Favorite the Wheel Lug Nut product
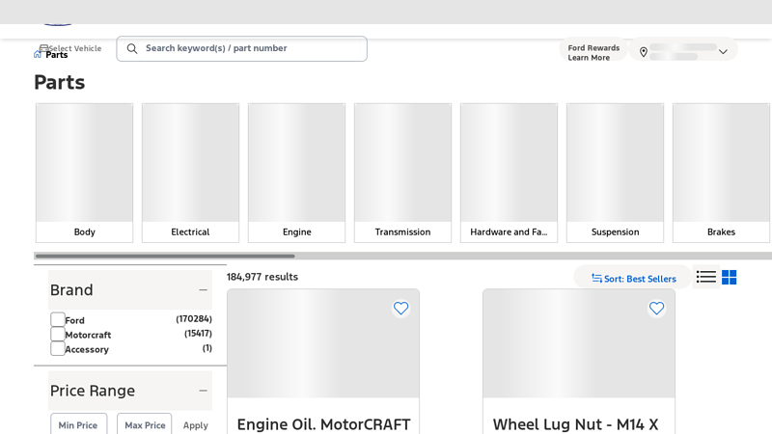This screenshot has height=434, width=772. [x=656, y=309]
